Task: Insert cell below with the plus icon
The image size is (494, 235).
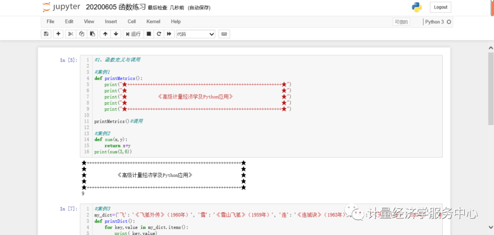Action: click(58, 34)
